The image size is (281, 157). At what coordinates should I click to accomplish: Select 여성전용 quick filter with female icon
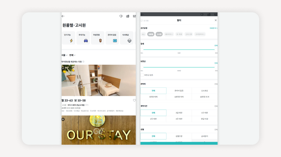97,38
